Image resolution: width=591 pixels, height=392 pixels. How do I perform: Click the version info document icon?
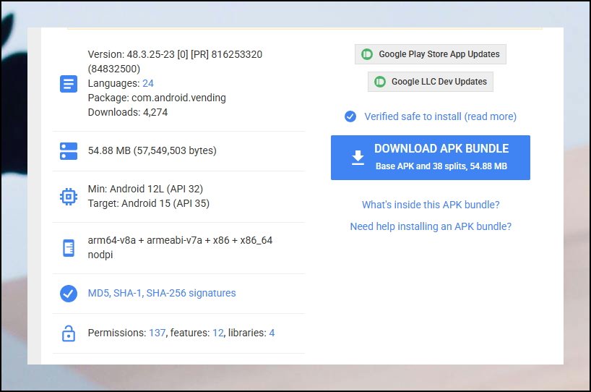69,84
